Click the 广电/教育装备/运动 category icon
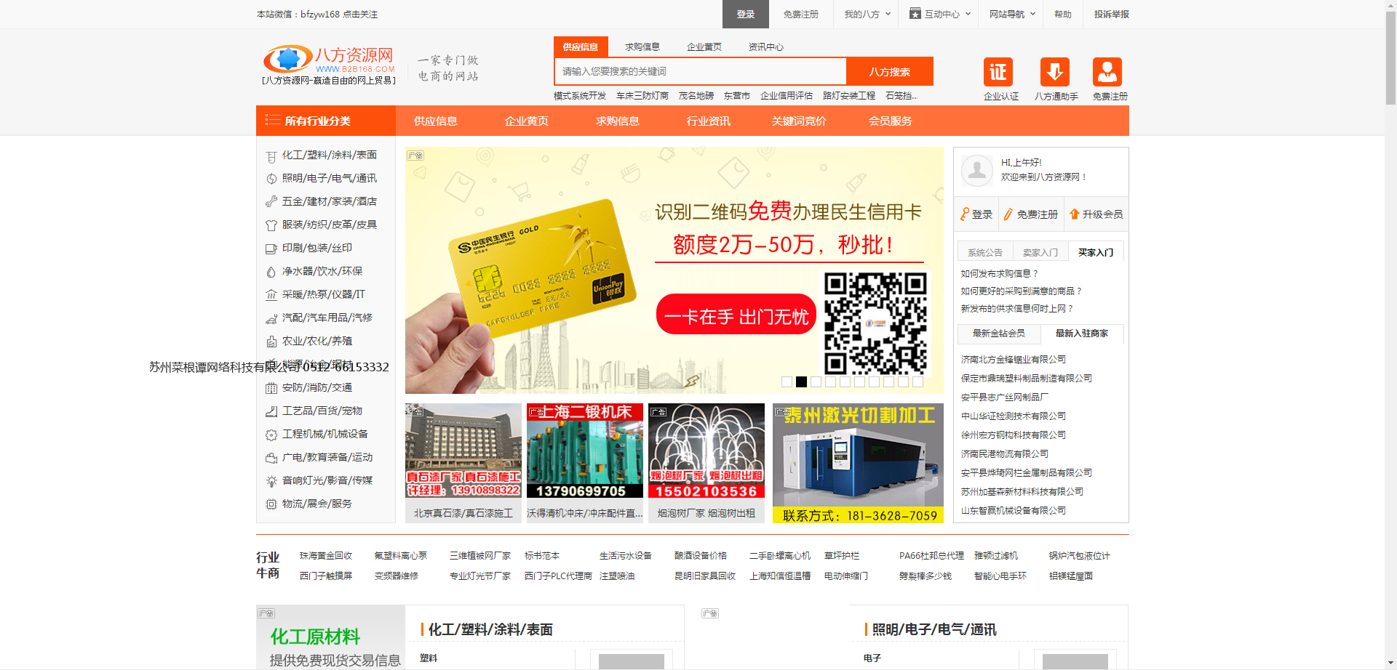1397x670 pixels. pos(271,458)
